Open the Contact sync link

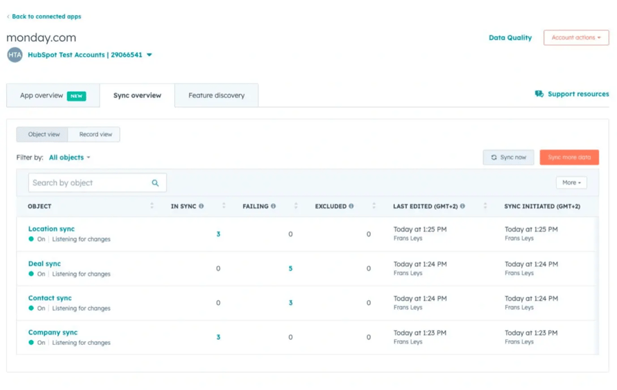click(x=50, y=298)
